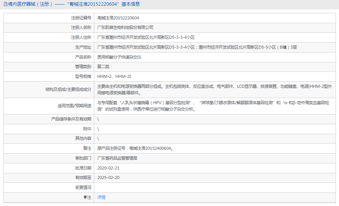The image size is (339, 206).
Task: Click registrant address value in 注册人住所 row
Action: [146, 37]
